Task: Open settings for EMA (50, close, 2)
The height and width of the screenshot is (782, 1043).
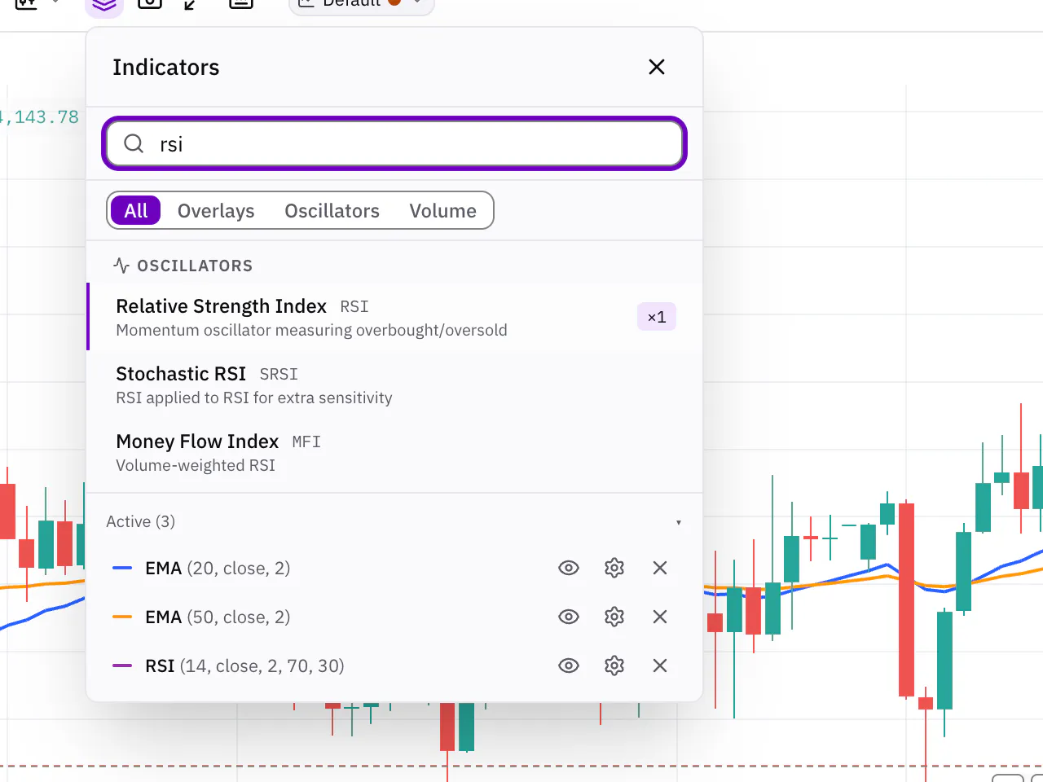Action: (614, 617)
